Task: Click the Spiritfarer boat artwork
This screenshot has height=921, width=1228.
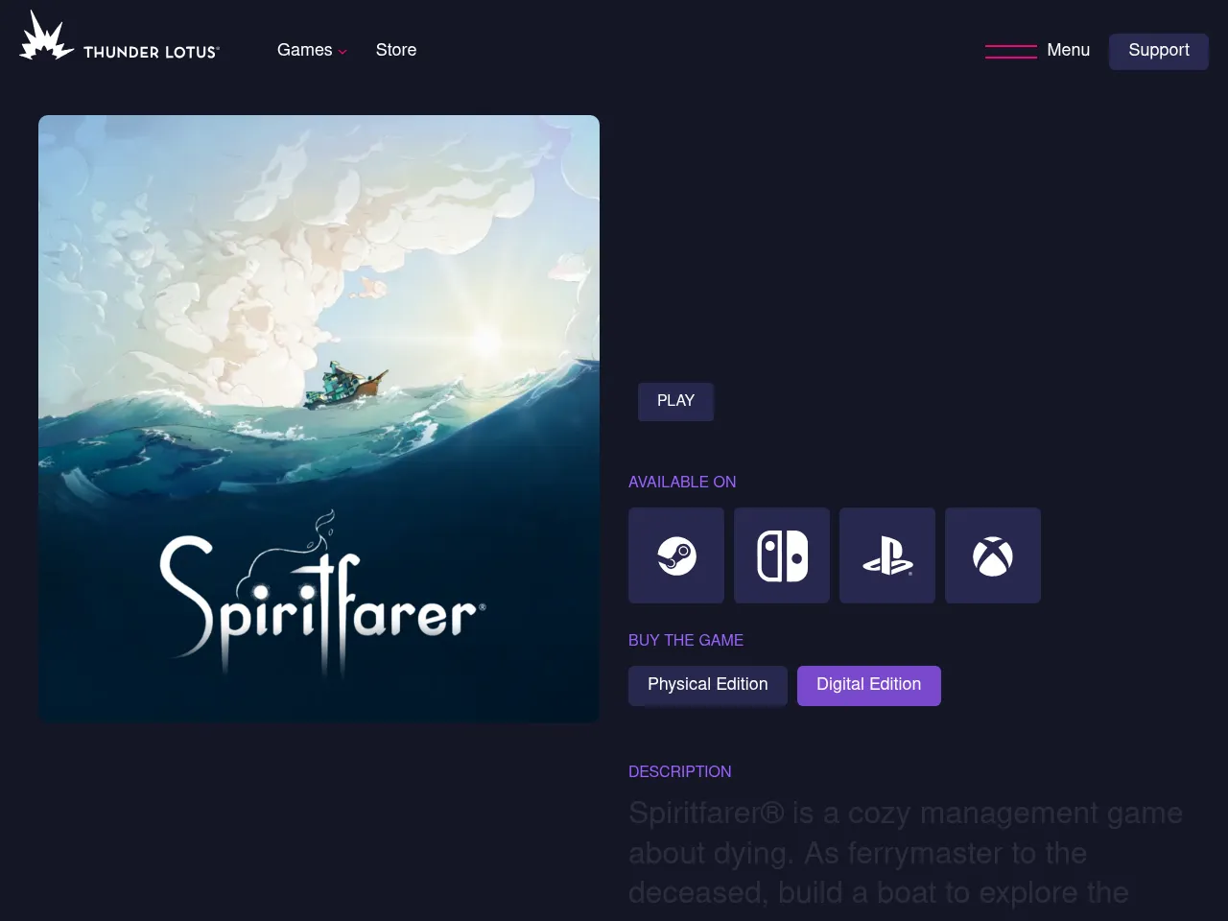Action: click(319, 418)
